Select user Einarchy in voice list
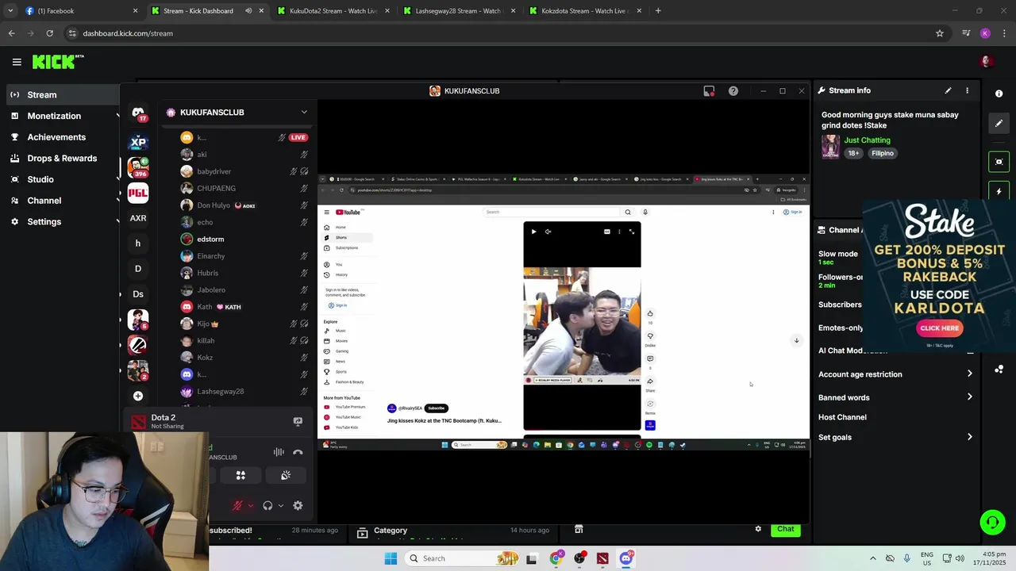 210,256
